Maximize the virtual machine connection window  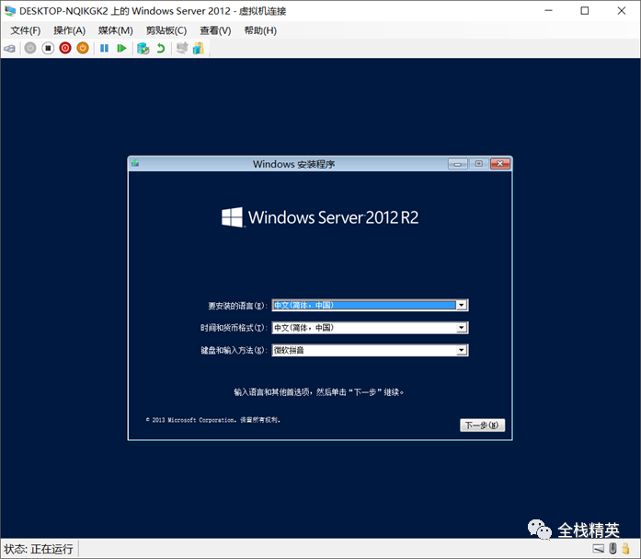(x=585, y=11)
